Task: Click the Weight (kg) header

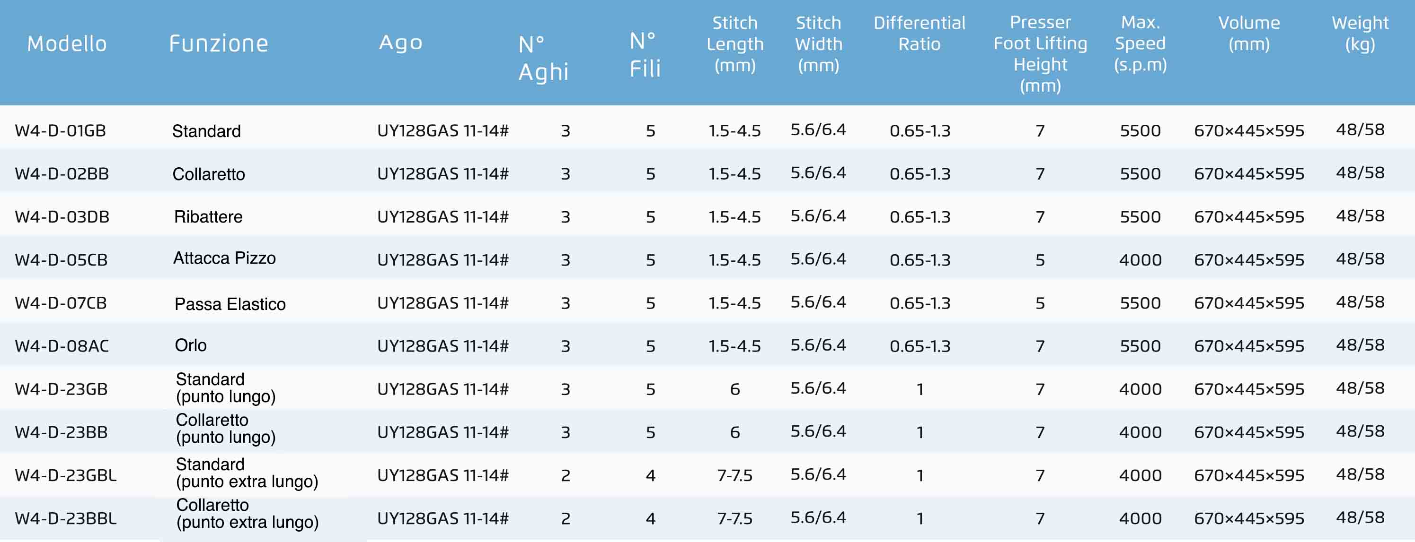Action: pyautogui.click(x=1360, y=33)
